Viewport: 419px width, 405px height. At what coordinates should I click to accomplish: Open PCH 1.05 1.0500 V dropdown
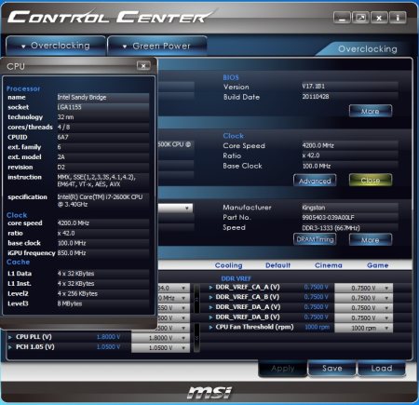pos(160,348)
